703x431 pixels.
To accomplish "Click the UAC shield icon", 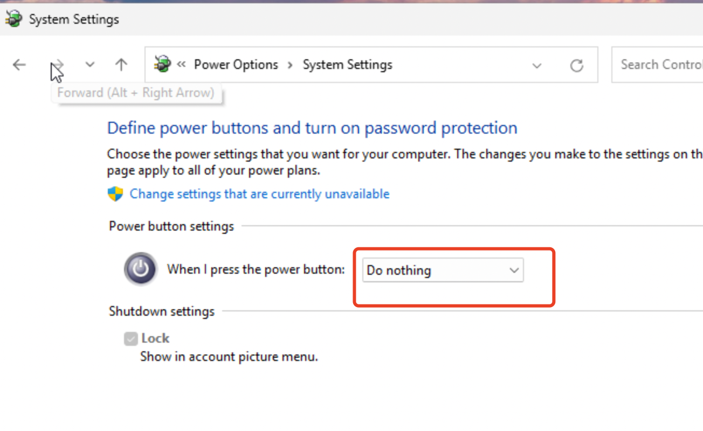I will coord(115,194).
